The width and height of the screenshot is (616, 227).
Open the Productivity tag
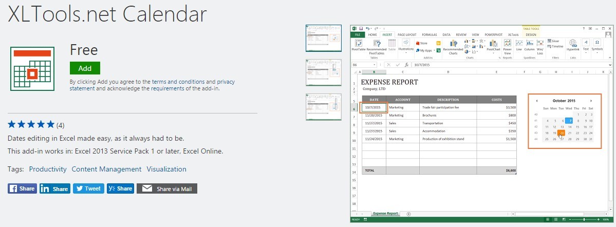pos(48,169)
